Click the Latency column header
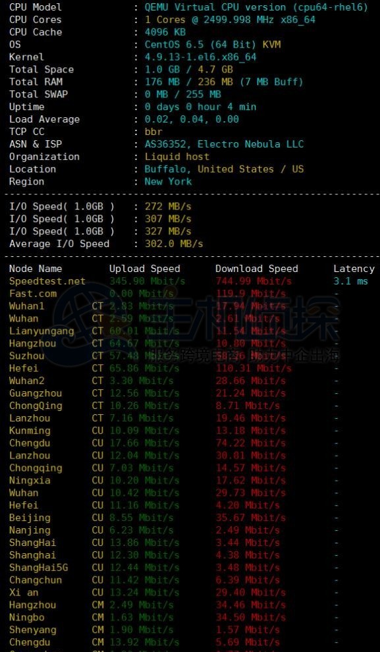This screenshot has width=380, height=652. tap(354, 269)
